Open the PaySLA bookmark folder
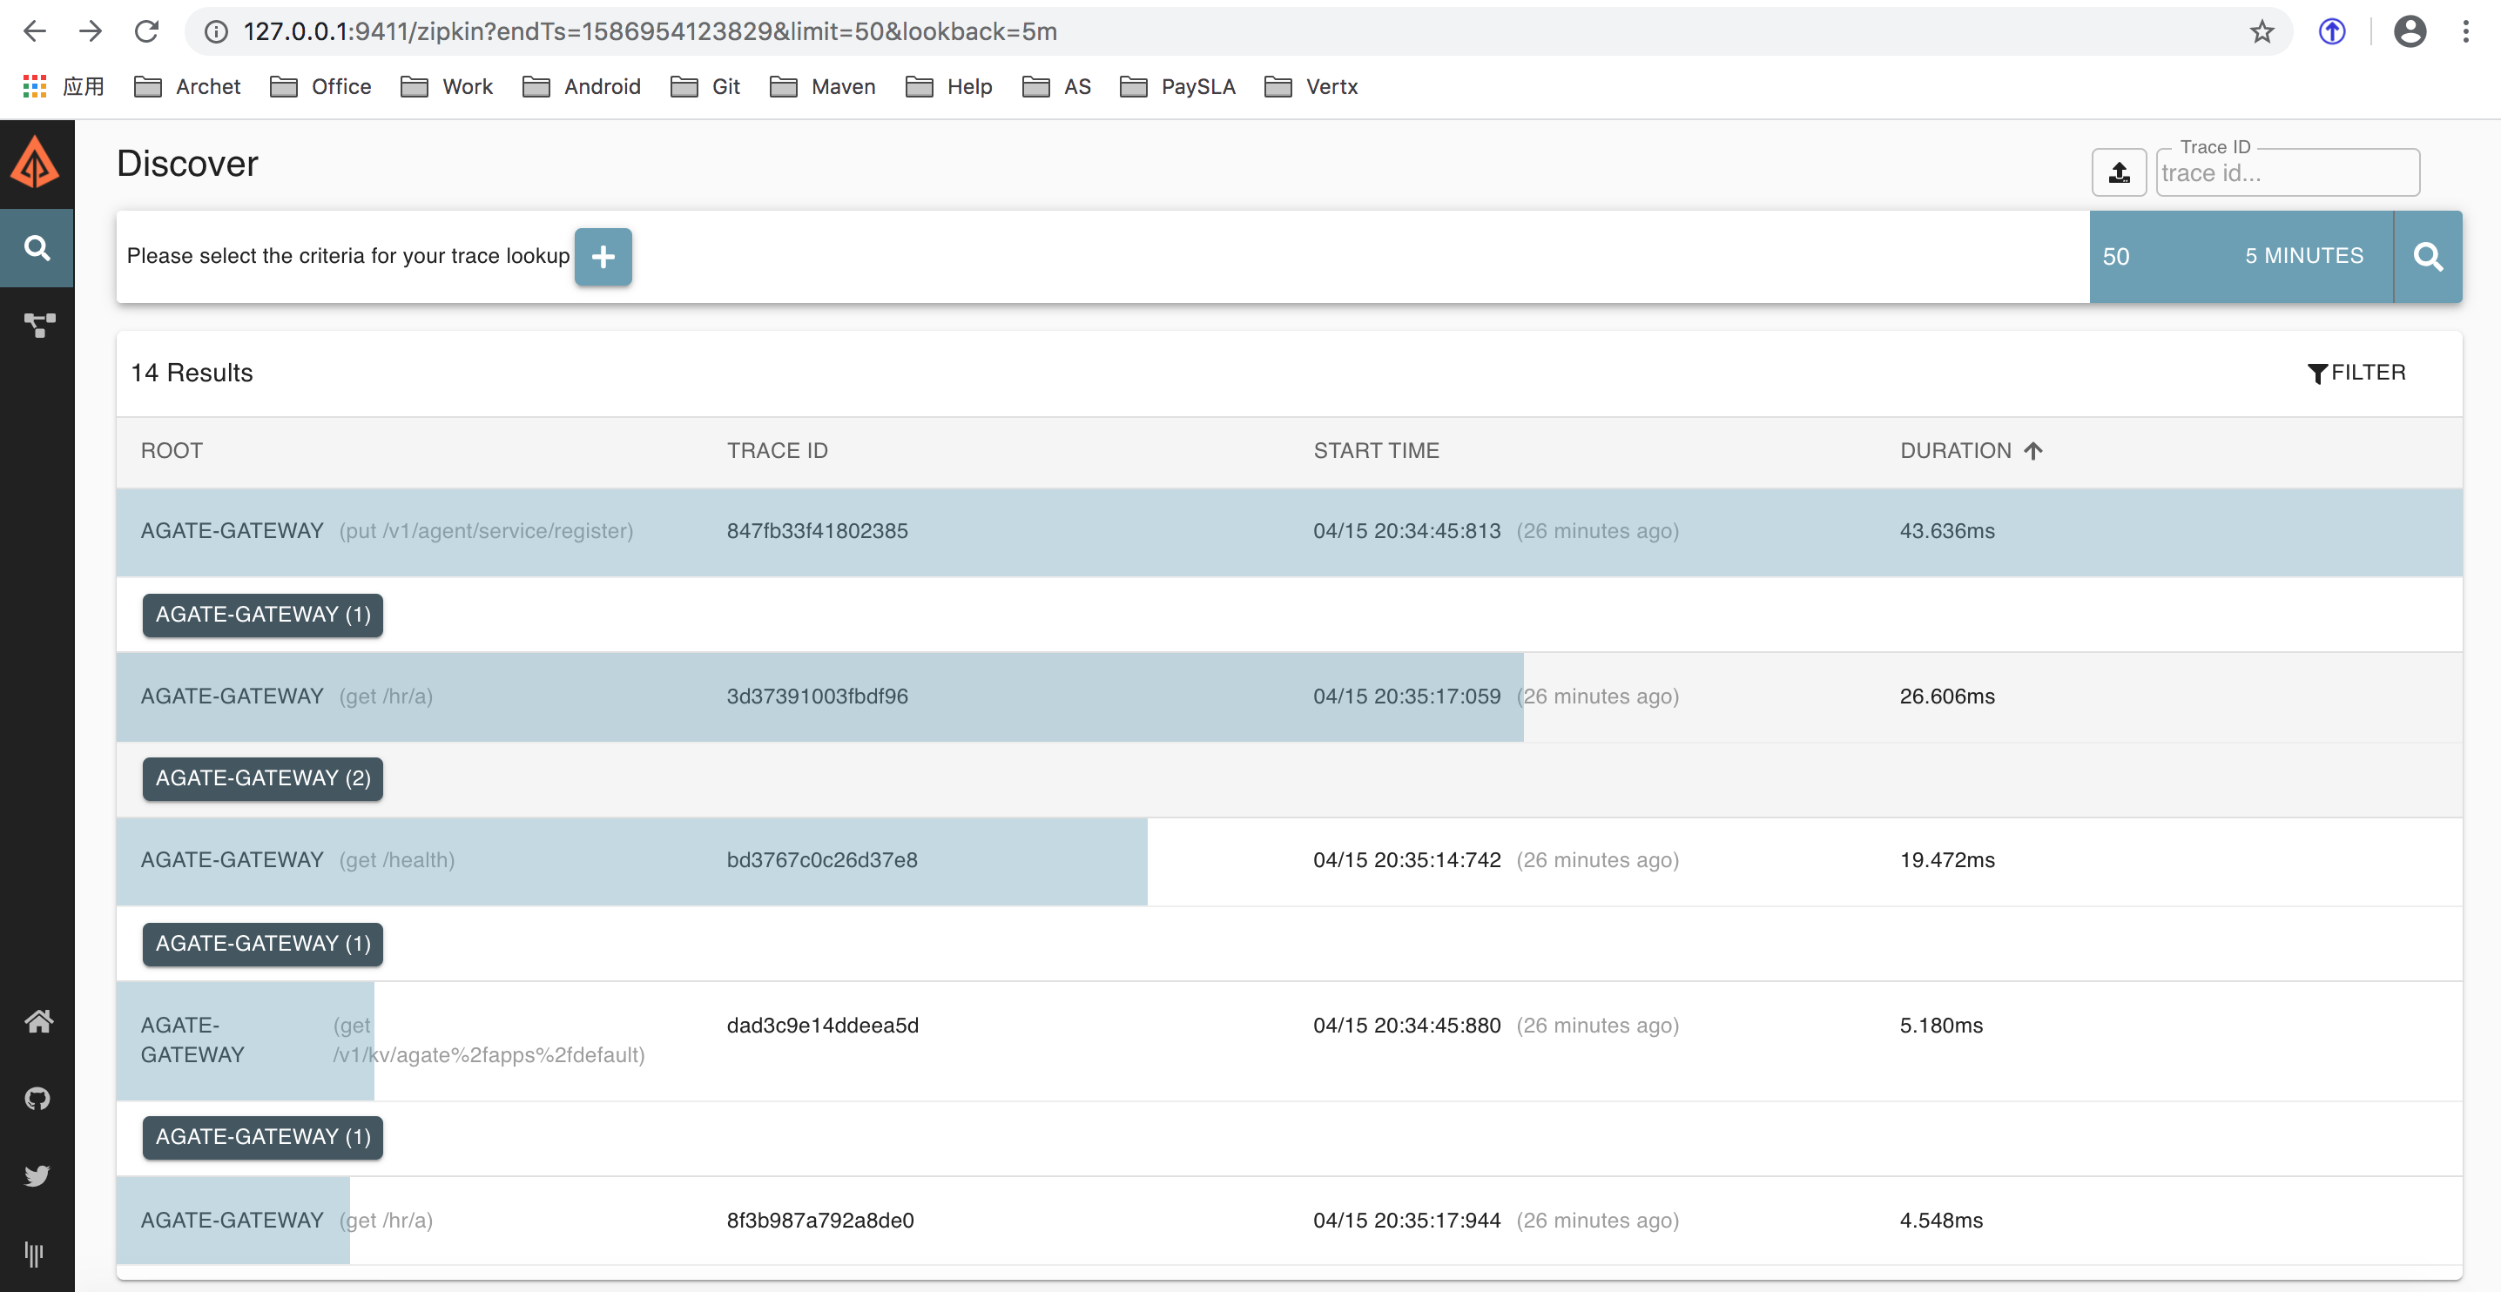 [1177, 86]
